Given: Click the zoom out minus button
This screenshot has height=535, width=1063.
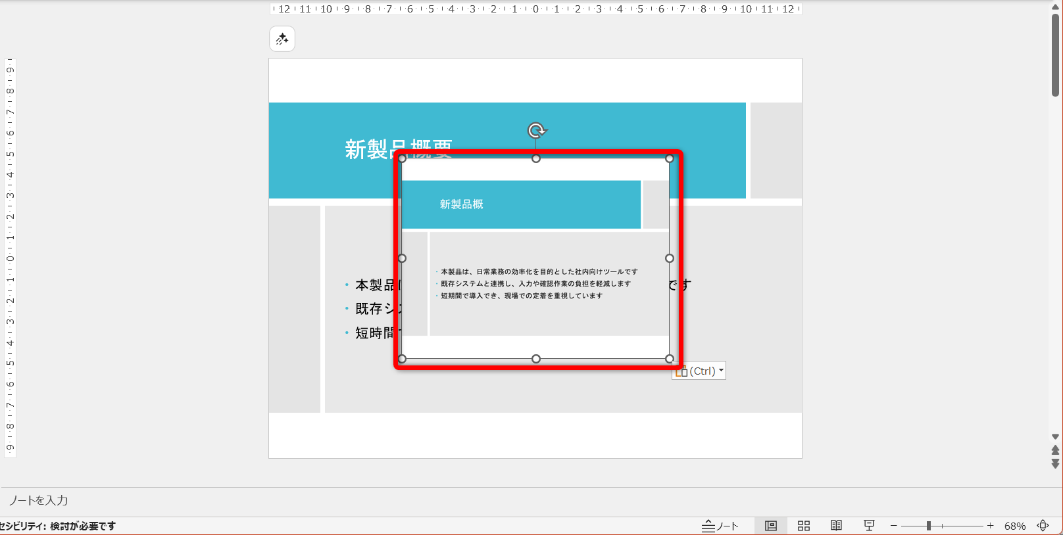Looking at the screenshot, I should (x=894, y=526).
